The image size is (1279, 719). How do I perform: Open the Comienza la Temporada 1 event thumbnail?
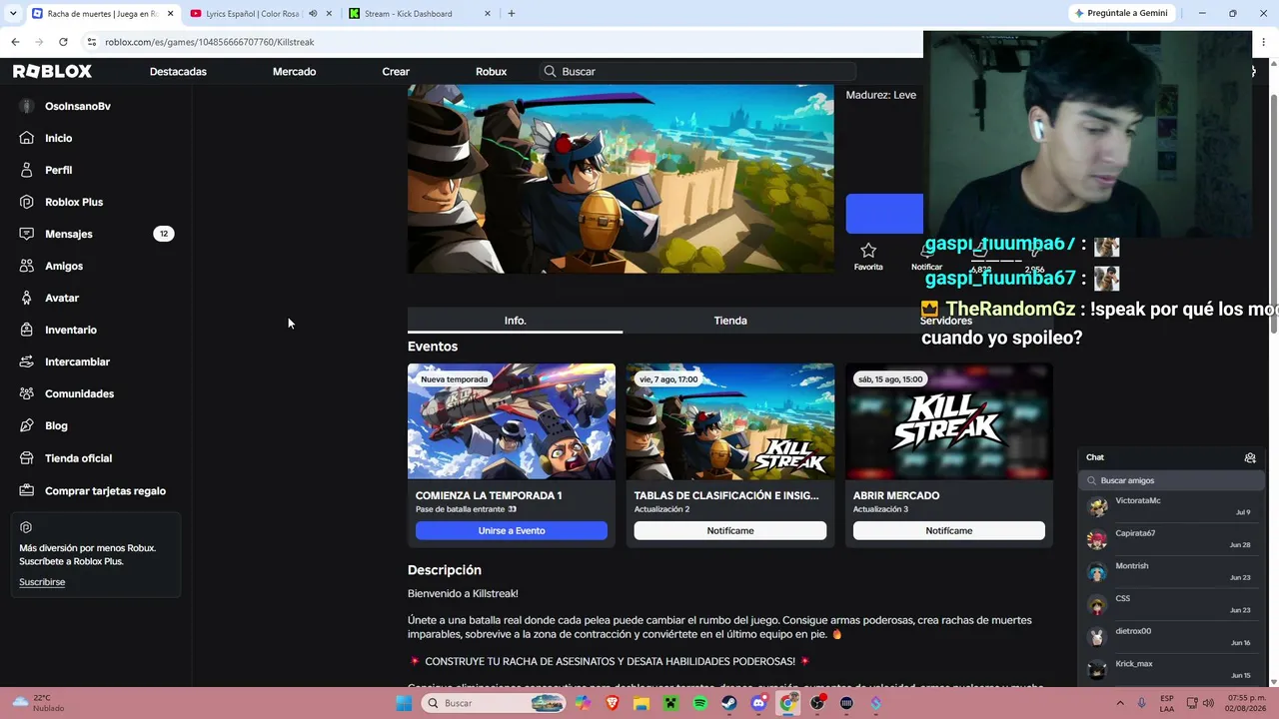point(512,421)
